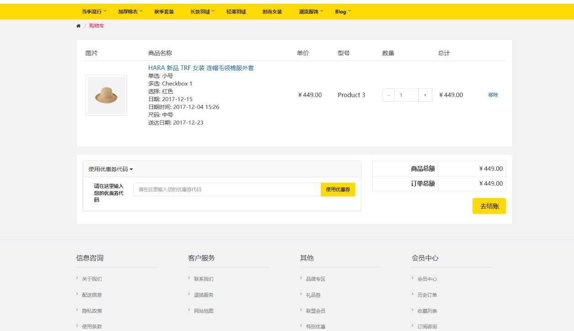The width and height of the screenshot is (574, 331).
Task: Click the 商品名称 column header
Action: [160, 53]
